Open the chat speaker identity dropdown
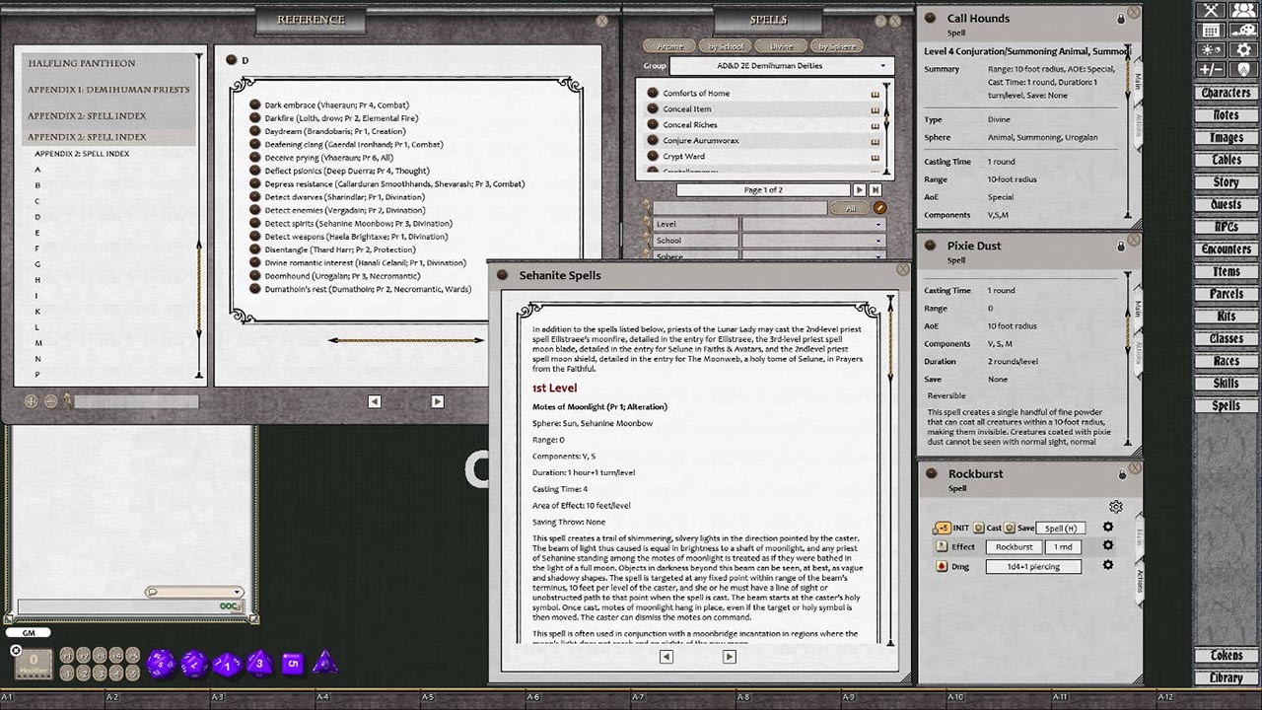Screen dimensions: 1262x710 coord(193,592)
